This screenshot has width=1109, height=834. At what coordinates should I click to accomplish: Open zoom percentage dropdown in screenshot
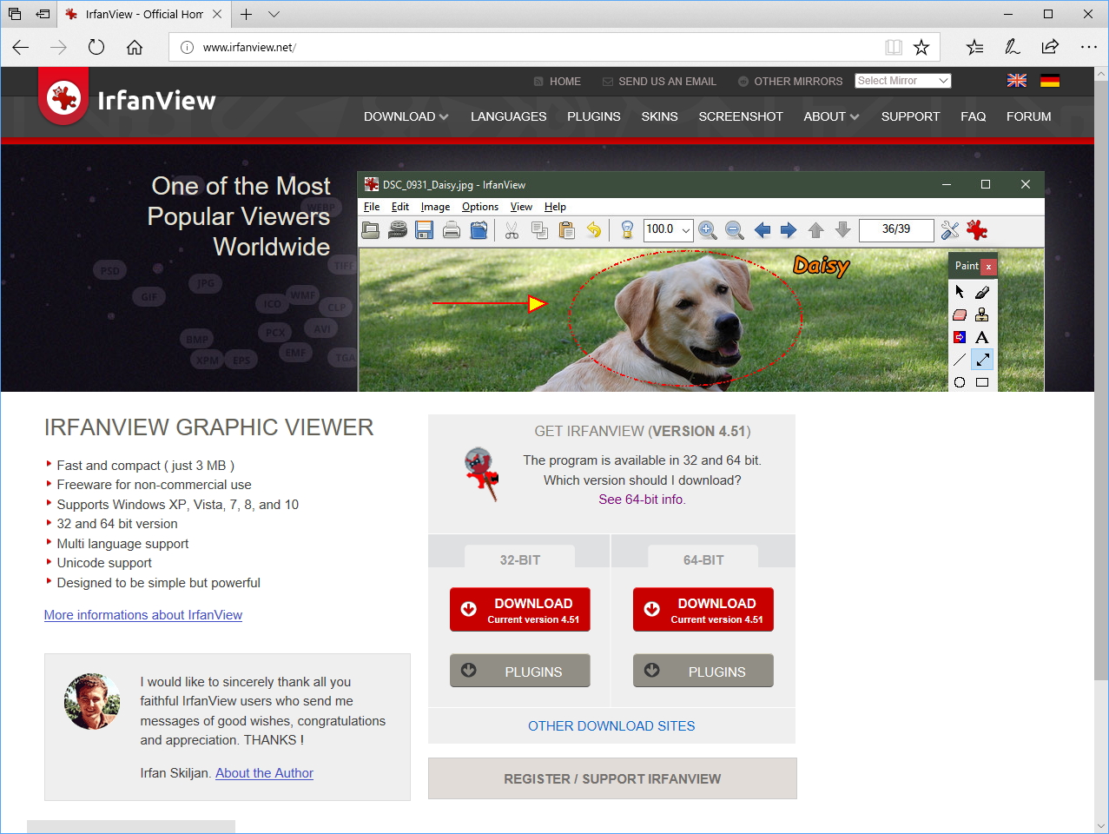click(x=686, y=230)
